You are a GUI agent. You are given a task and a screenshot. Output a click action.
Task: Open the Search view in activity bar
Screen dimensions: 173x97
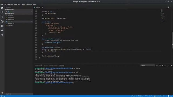(2, 12)
